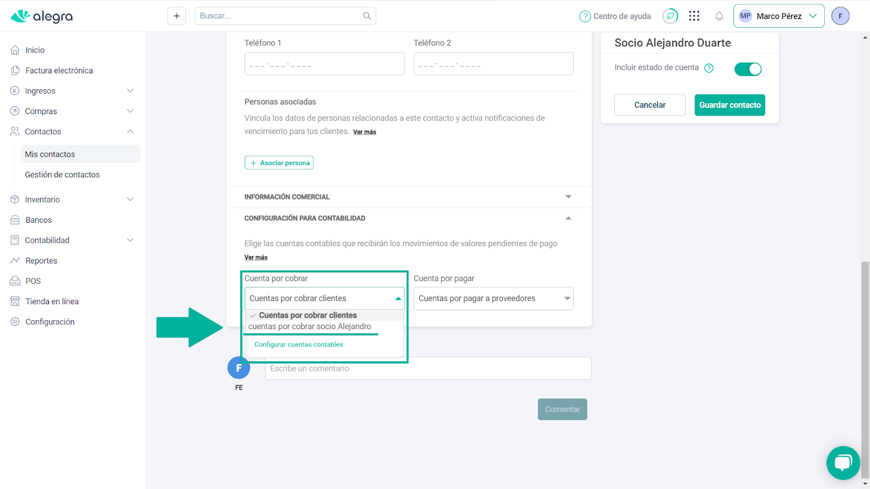Screen dimensions: 870x489
Task: Click the F user avatar at top right
Action: 840,16
